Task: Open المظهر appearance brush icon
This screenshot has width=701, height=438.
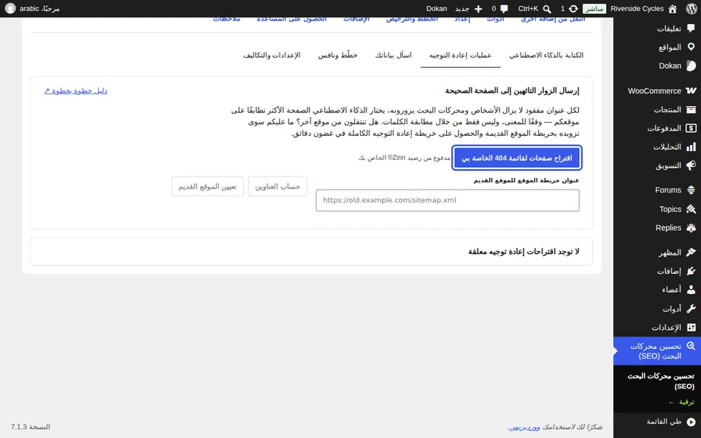Action: pos(691,253)
